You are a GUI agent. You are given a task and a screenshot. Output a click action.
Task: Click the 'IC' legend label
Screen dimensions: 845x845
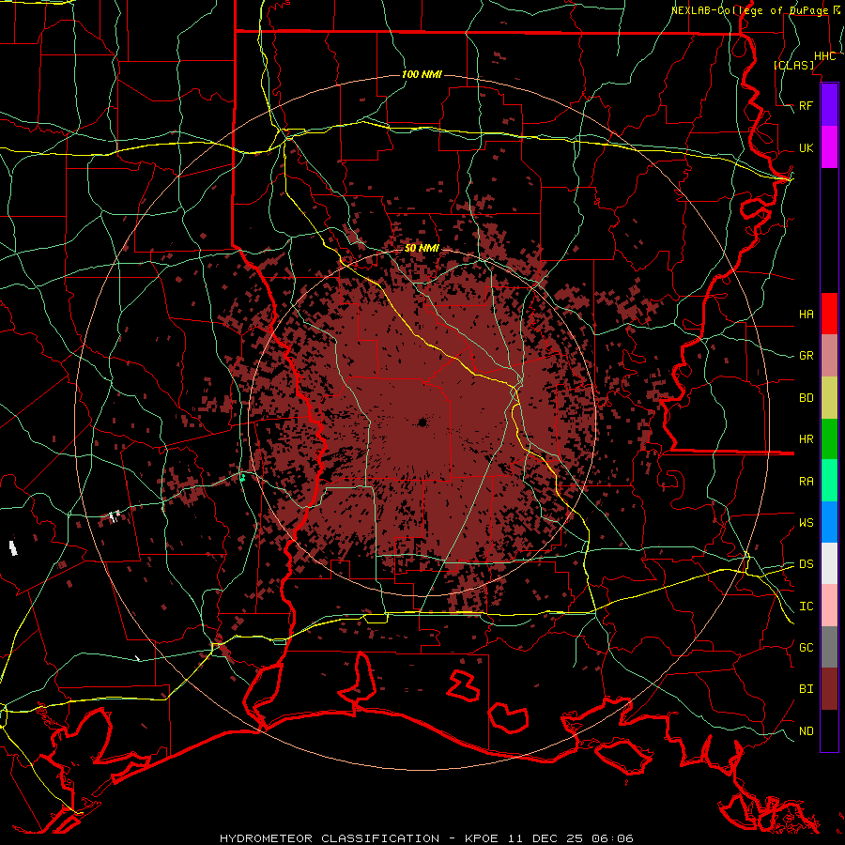[x=806, y=607]
